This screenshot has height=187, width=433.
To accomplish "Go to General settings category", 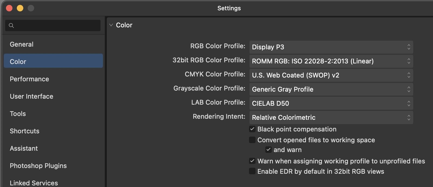I will 22,44.
